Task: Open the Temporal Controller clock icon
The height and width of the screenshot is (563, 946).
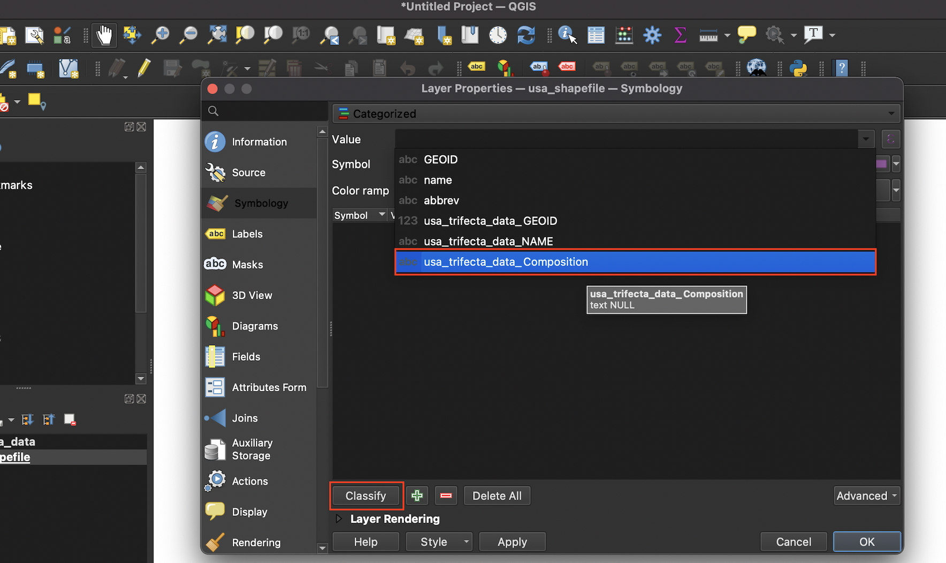Action: tap(498, 35)
